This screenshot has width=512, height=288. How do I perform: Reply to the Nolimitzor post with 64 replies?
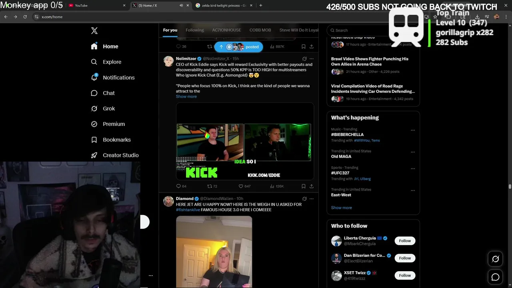click(x=181, y=186)
